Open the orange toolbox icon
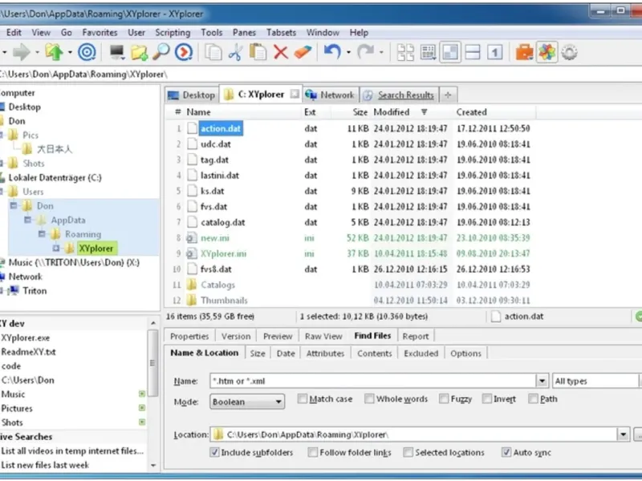 525,52
